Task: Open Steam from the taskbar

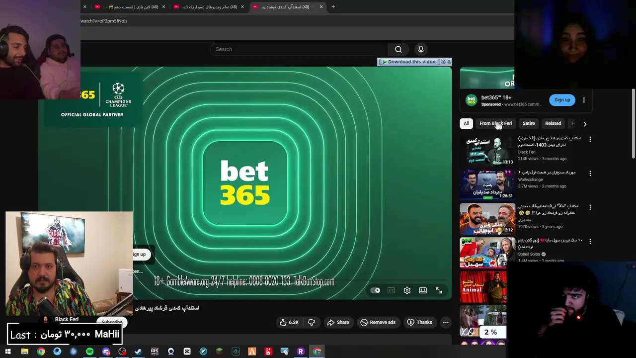Action: click(138, 352)
